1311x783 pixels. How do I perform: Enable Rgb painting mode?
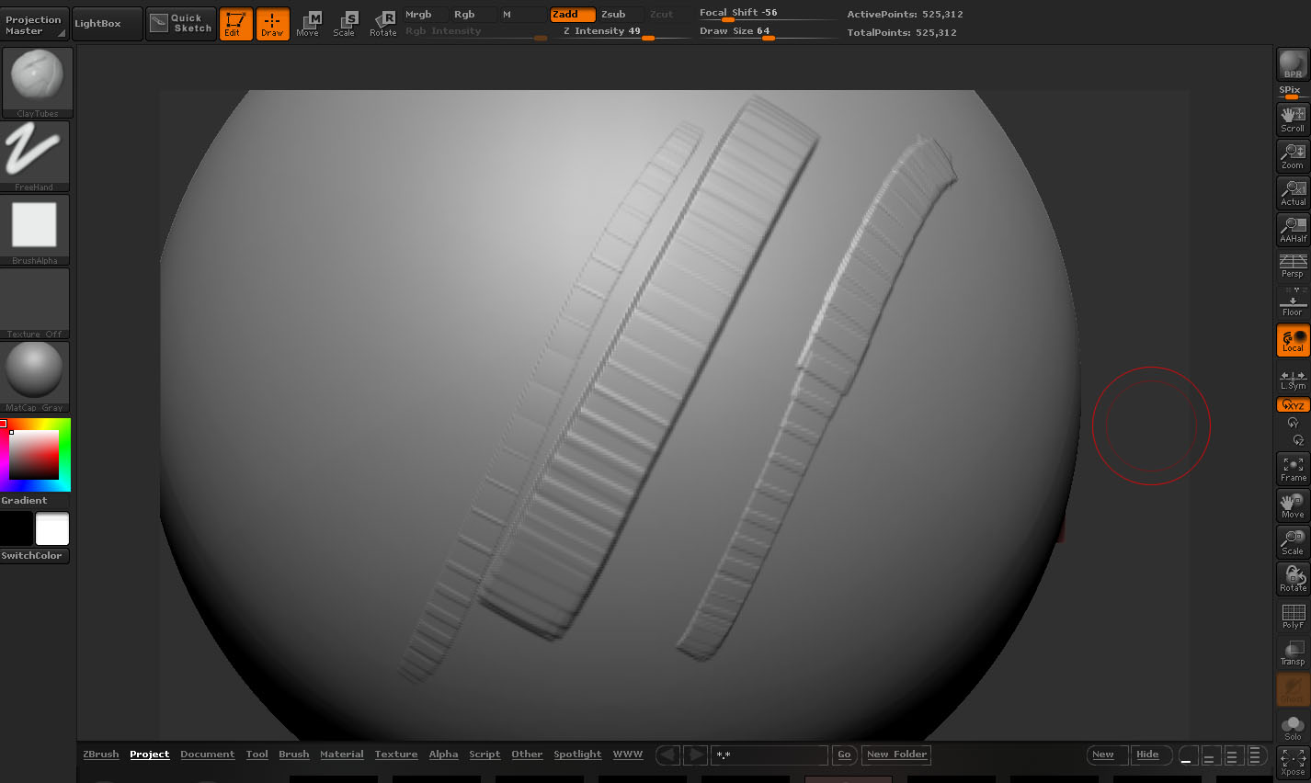(x=473, y=15)
